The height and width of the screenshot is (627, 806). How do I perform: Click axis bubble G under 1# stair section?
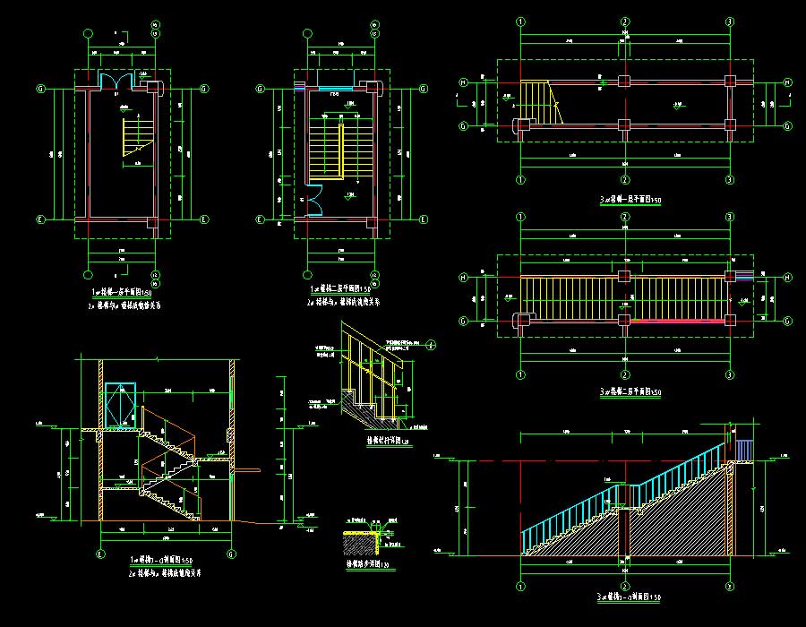(x=231, y=554)
